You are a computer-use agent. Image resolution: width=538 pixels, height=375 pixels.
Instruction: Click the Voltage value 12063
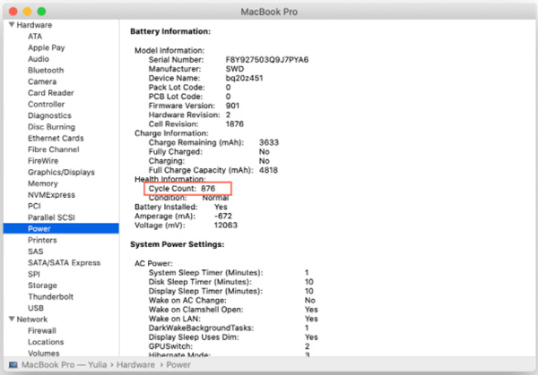tap(226, 226)
